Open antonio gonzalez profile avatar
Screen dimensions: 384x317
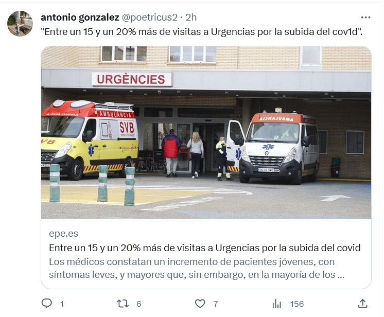[20, 24]
